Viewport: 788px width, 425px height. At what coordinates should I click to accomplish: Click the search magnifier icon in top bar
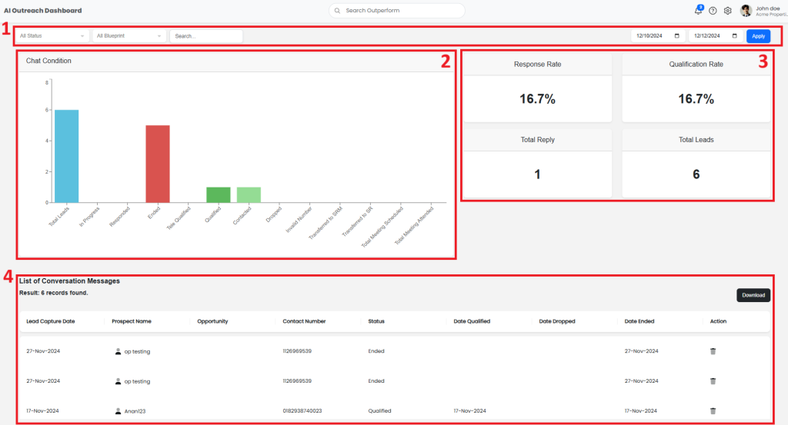tap(337, 11)
